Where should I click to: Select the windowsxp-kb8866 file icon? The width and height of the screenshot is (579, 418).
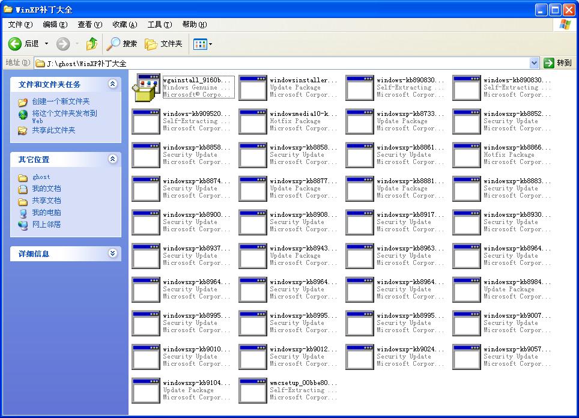point(467,155)
